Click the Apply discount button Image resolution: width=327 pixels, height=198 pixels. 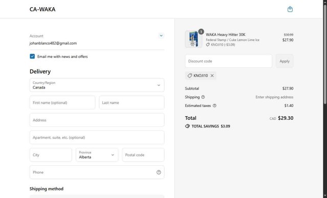pos(285,61)
